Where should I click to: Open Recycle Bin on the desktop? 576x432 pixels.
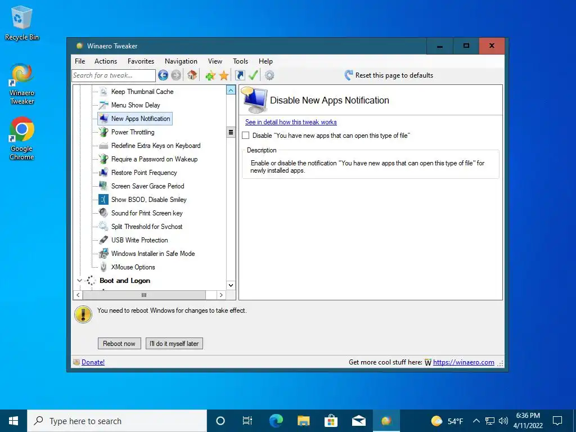tap(22, 22)
